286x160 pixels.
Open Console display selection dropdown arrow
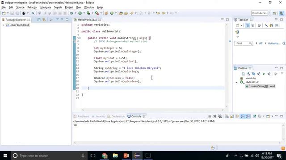(x=264, y=116)
